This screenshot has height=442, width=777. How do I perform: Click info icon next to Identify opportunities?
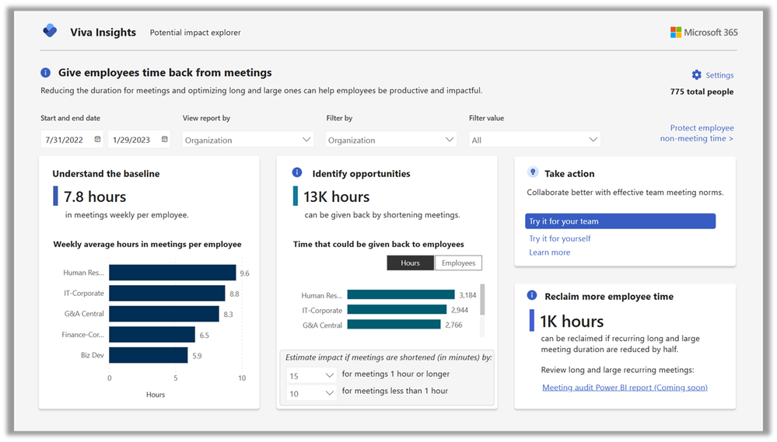coord(297,172)
